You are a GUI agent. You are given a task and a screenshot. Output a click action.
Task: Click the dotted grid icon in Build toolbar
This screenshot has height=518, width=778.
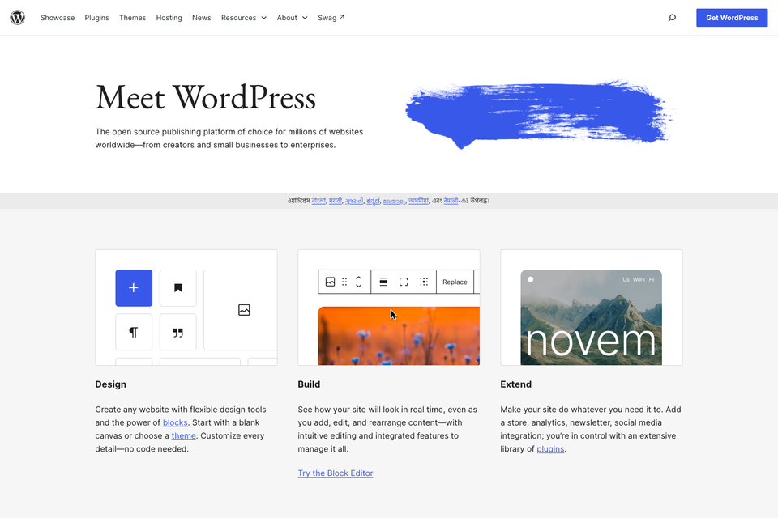pos(424,282)
